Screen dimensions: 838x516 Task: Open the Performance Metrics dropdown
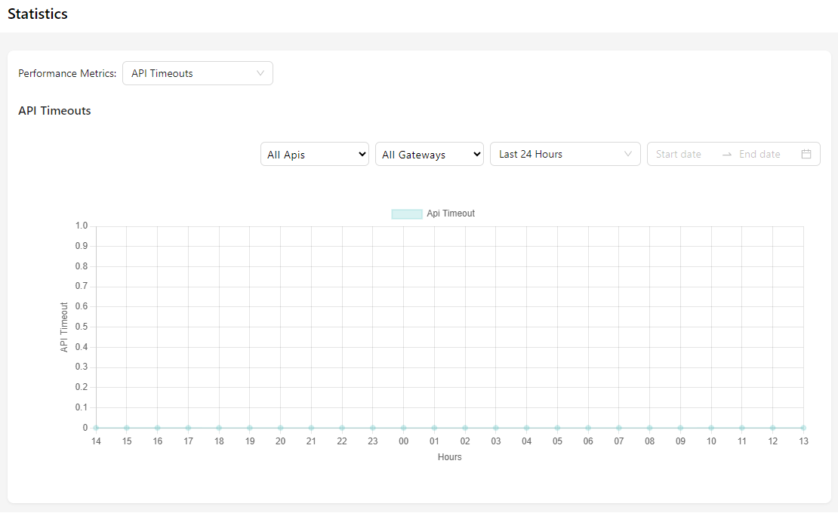pos(197,73)
